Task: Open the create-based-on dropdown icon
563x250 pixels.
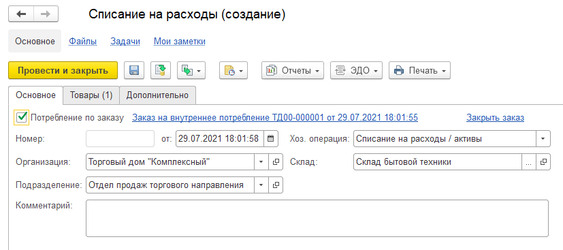Action: [191, 70]
